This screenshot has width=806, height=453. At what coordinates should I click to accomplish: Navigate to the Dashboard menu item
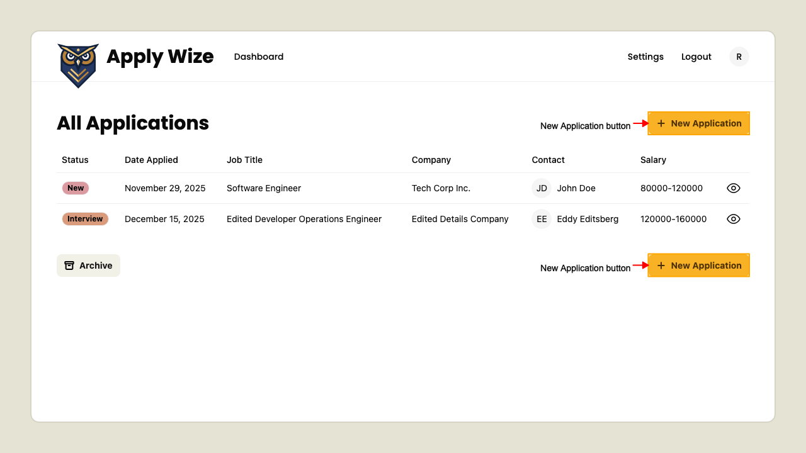pyautogui.click(x=258, y=57)
